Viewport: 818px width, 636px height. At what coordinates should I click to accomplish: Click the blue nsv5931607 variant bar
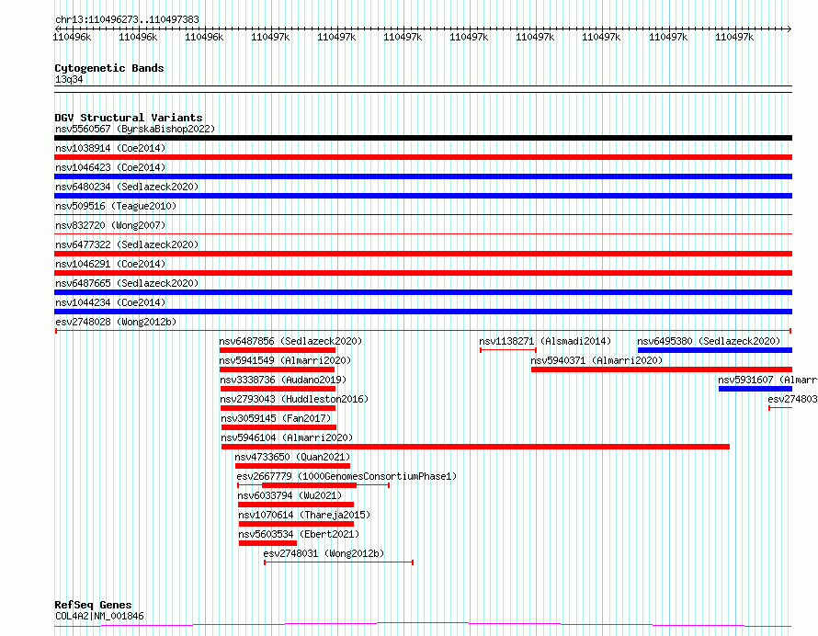756,389
